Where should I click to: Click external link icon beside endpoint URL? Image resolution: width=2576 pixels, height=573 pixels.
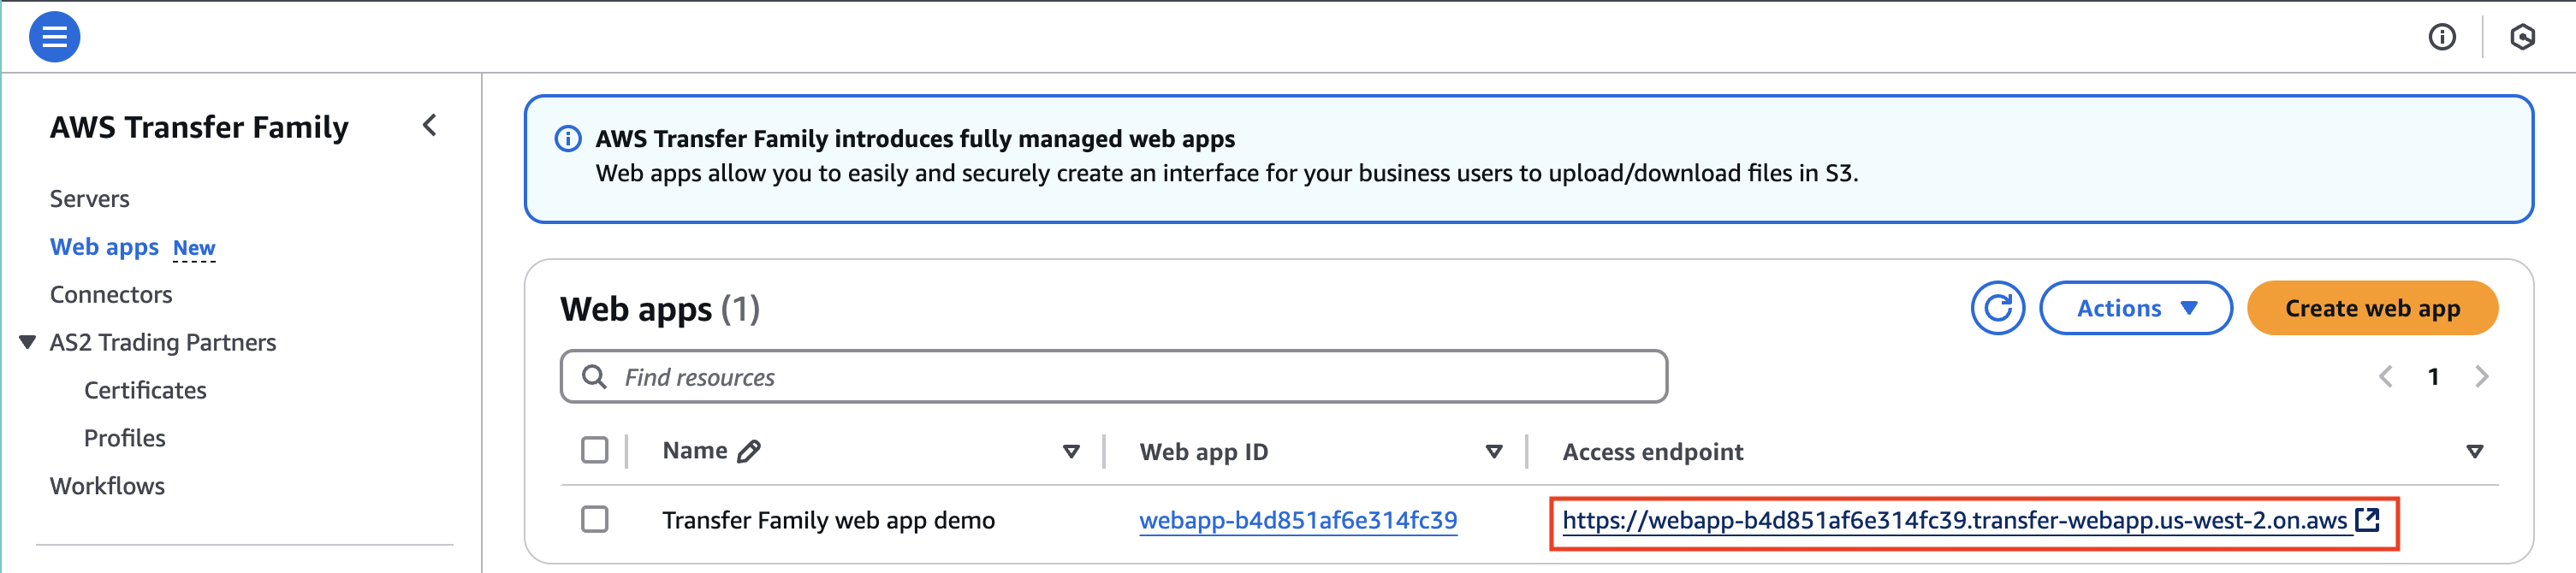point(2367,520)
